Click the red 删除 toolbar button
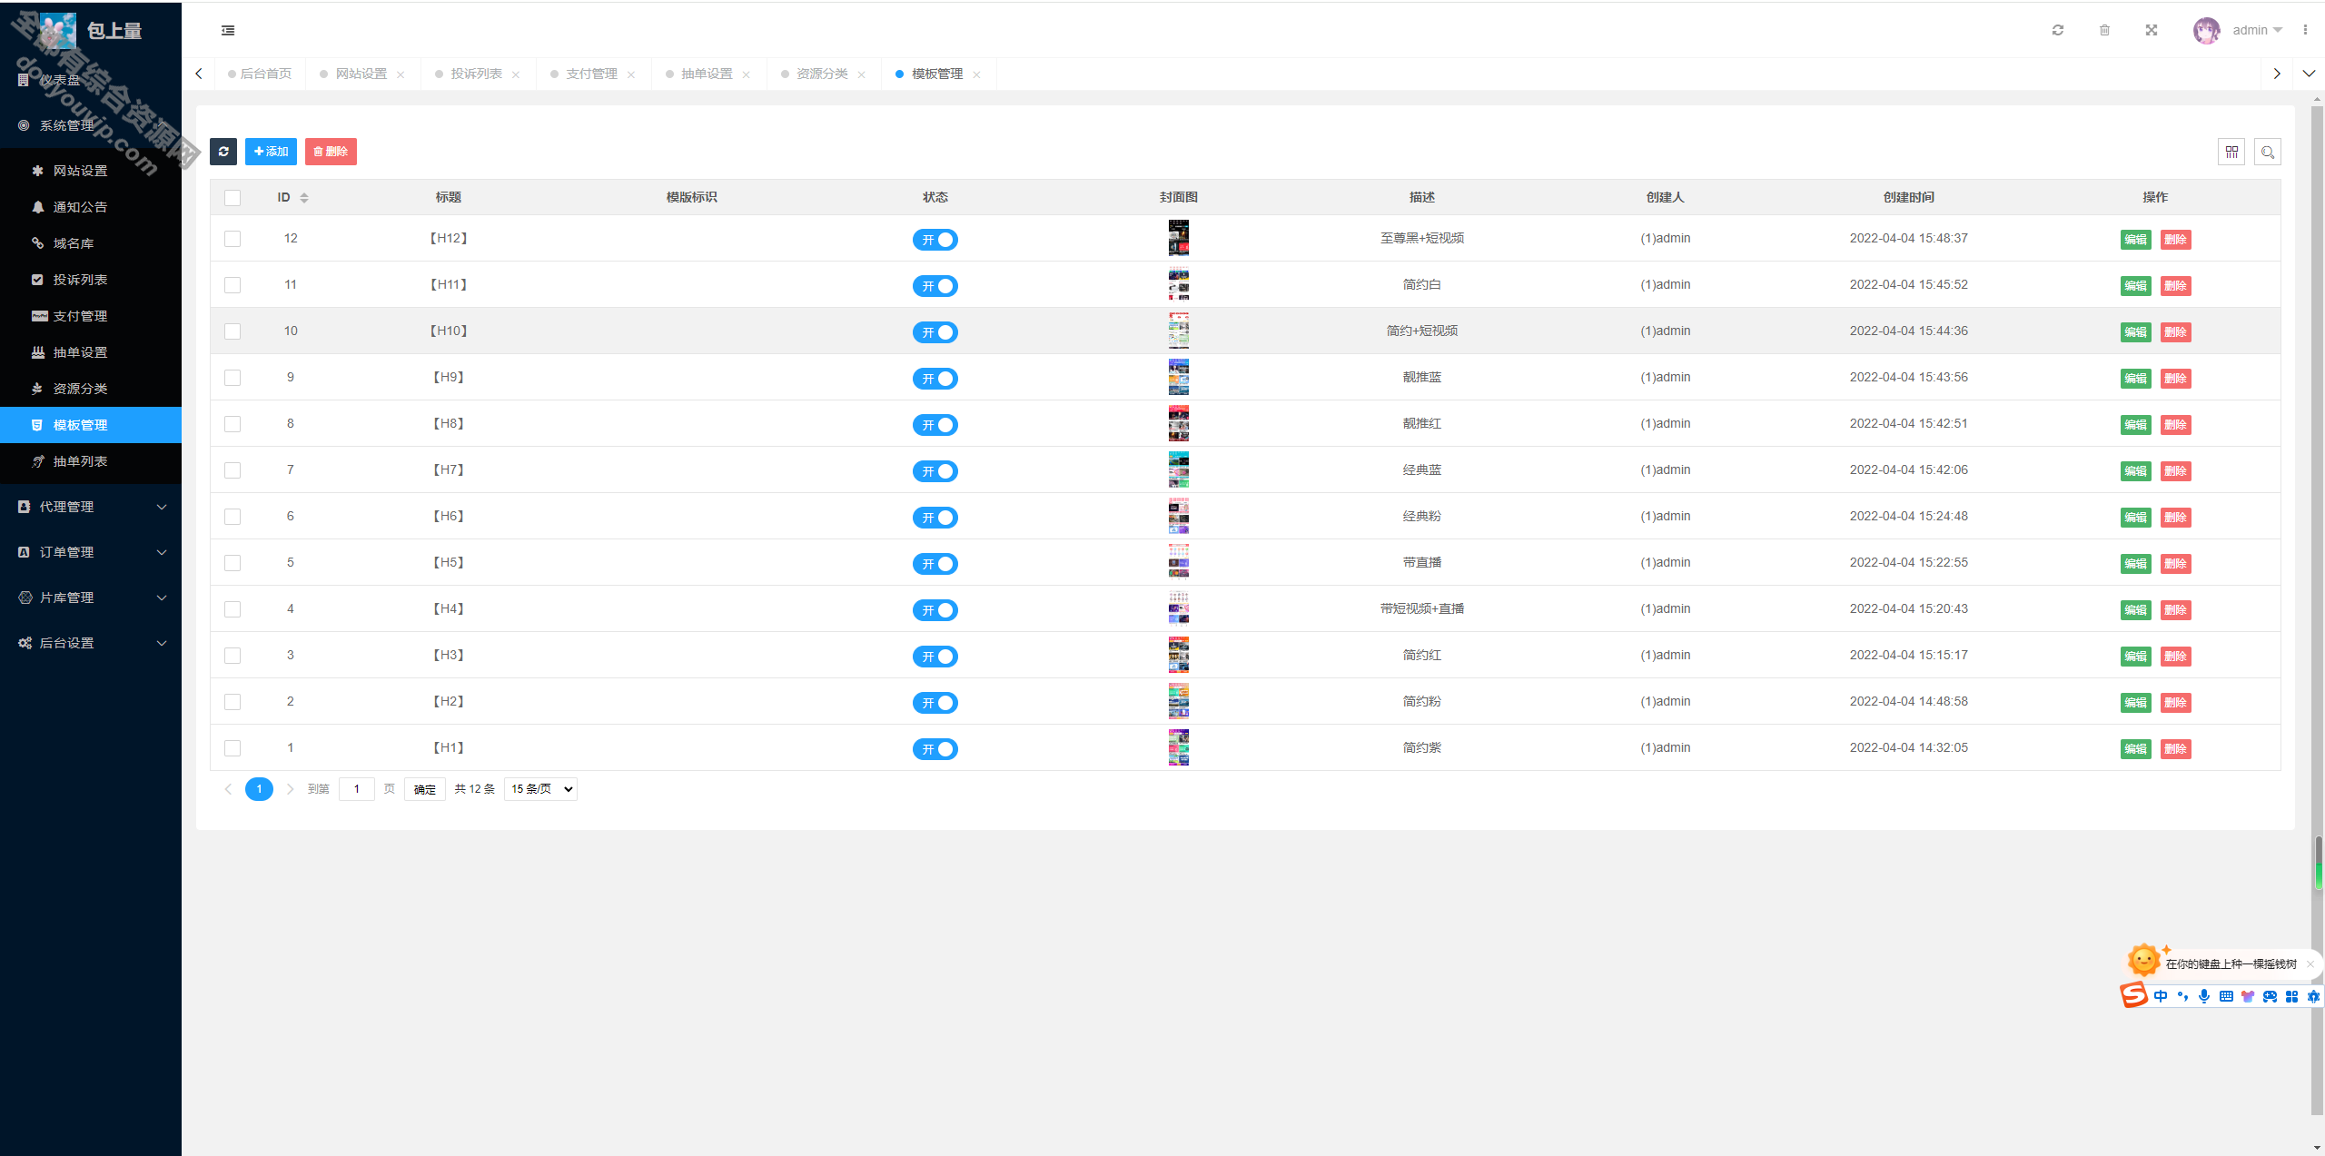 tap(331, 152)
